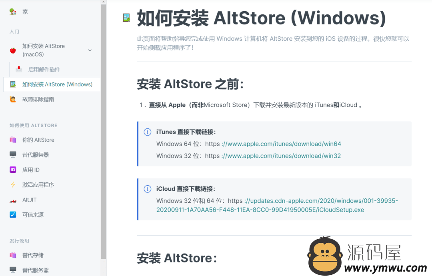Click the iTunes 直接下载链接 heading
Image resolution: width=432 pixels, height=276 pixels.
click(186, 132)
